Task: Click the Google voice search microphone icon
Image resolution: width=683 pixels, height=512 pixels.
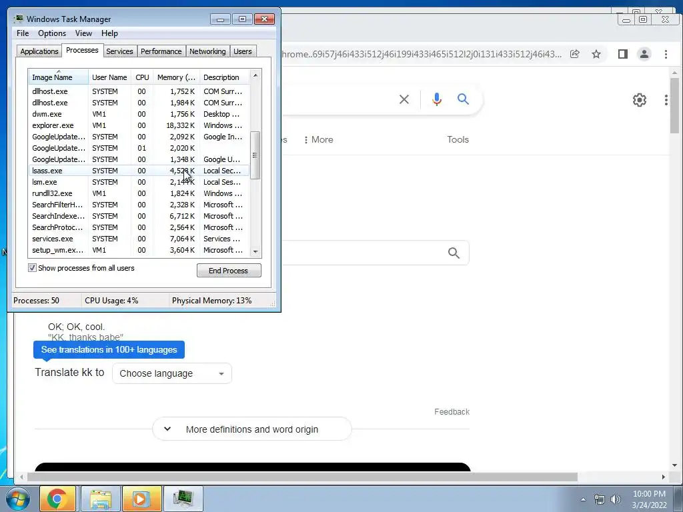Action: click(436, 99)
